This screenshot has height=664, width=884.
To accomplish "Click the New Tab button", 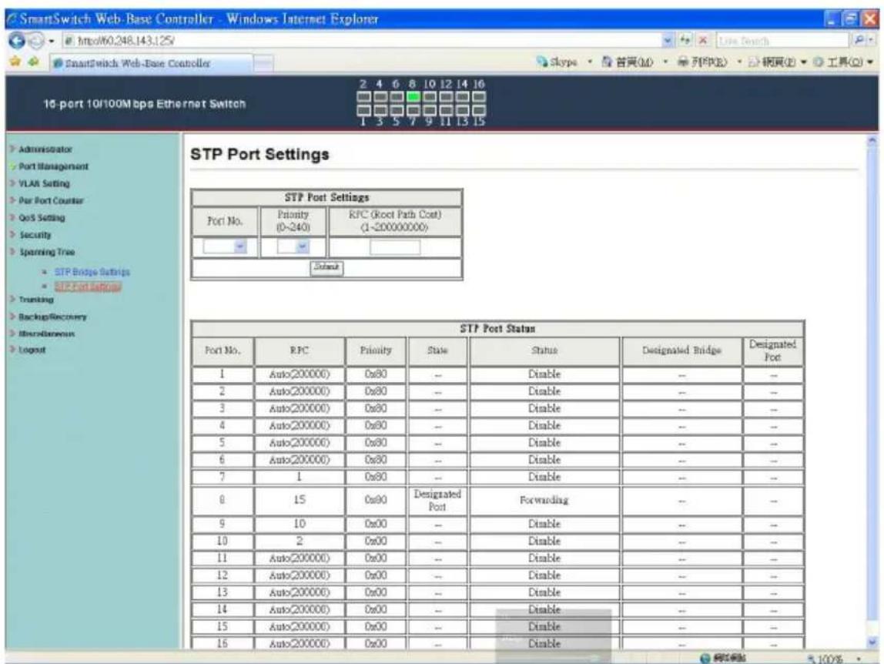I will [x=263, y=63].
